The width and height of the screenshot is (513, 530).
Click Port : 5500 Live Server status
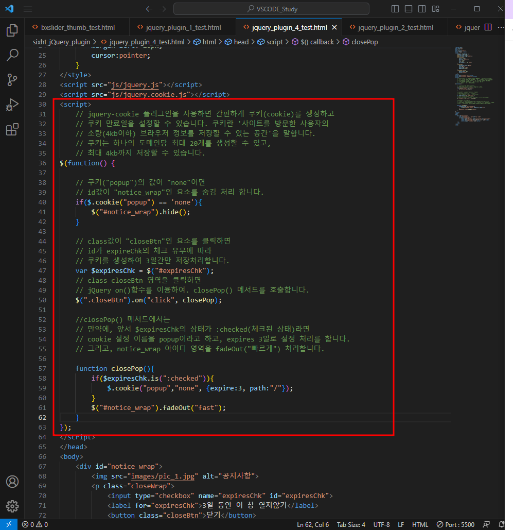coord(455,524)
